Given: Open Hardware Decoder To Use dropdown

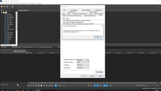Looking at the screenshot, I should [83, 60].
